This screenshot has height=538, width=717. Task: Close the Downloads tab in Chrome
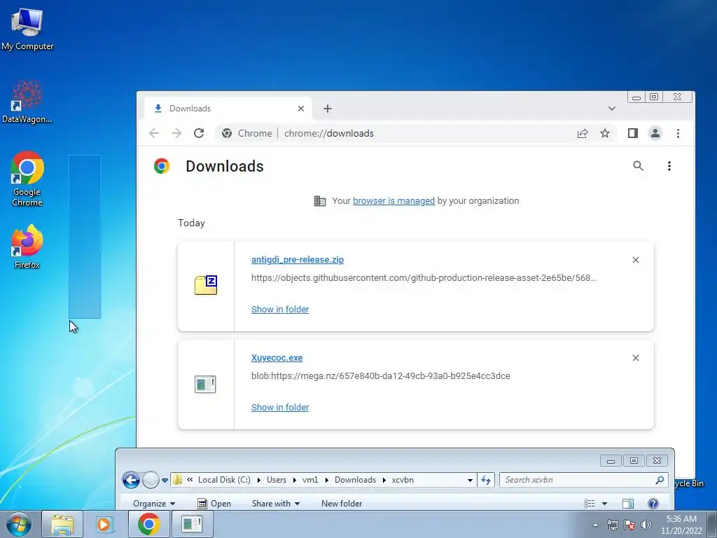[301, 109]
